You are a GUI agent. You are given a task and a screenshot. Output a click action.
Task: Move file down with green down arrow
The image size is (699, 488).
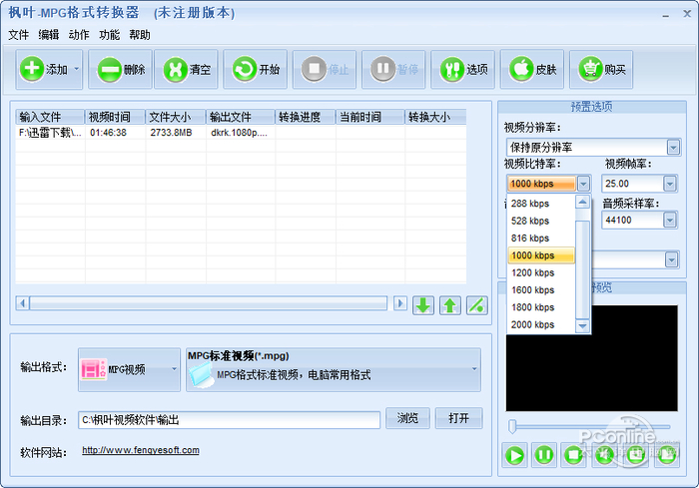[x=423, y=305]
